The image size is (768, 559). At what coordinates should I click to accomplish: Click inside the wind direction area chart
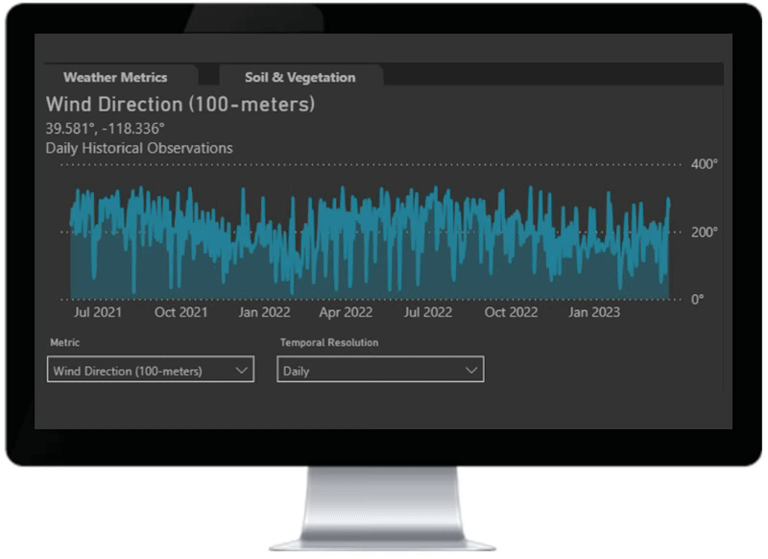tap(370, 242)
